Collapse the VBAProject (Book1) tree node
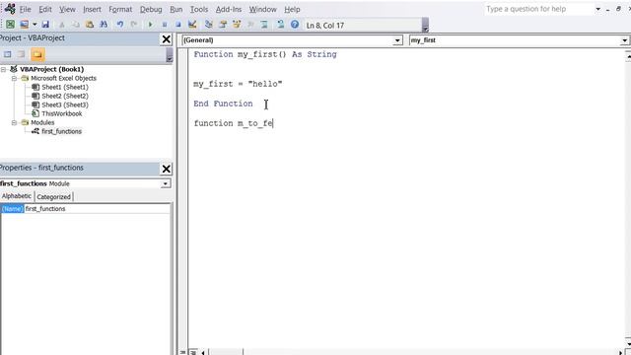The width and height of the screenshot is (631, 355). click(4, 69)
